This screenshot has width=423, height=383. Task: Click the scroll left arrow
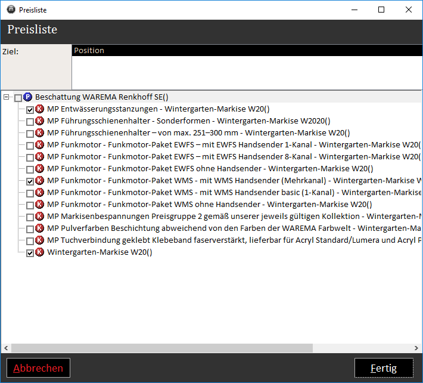coord(6,348)
